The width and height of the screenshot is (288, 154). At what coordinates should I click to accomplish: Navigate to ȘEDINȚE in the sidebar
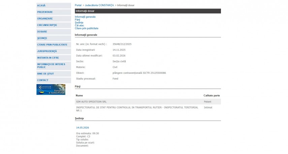(42, 38)
